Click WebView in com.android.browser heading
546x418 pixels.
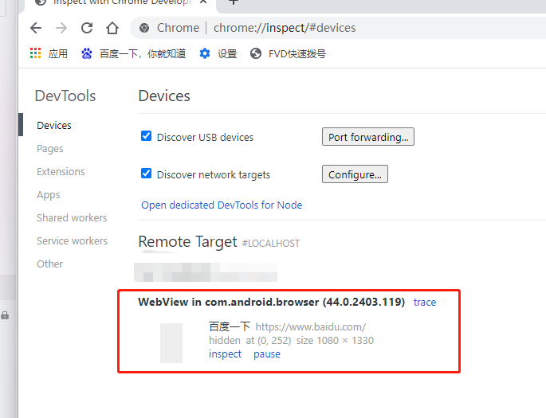point(271,302)
